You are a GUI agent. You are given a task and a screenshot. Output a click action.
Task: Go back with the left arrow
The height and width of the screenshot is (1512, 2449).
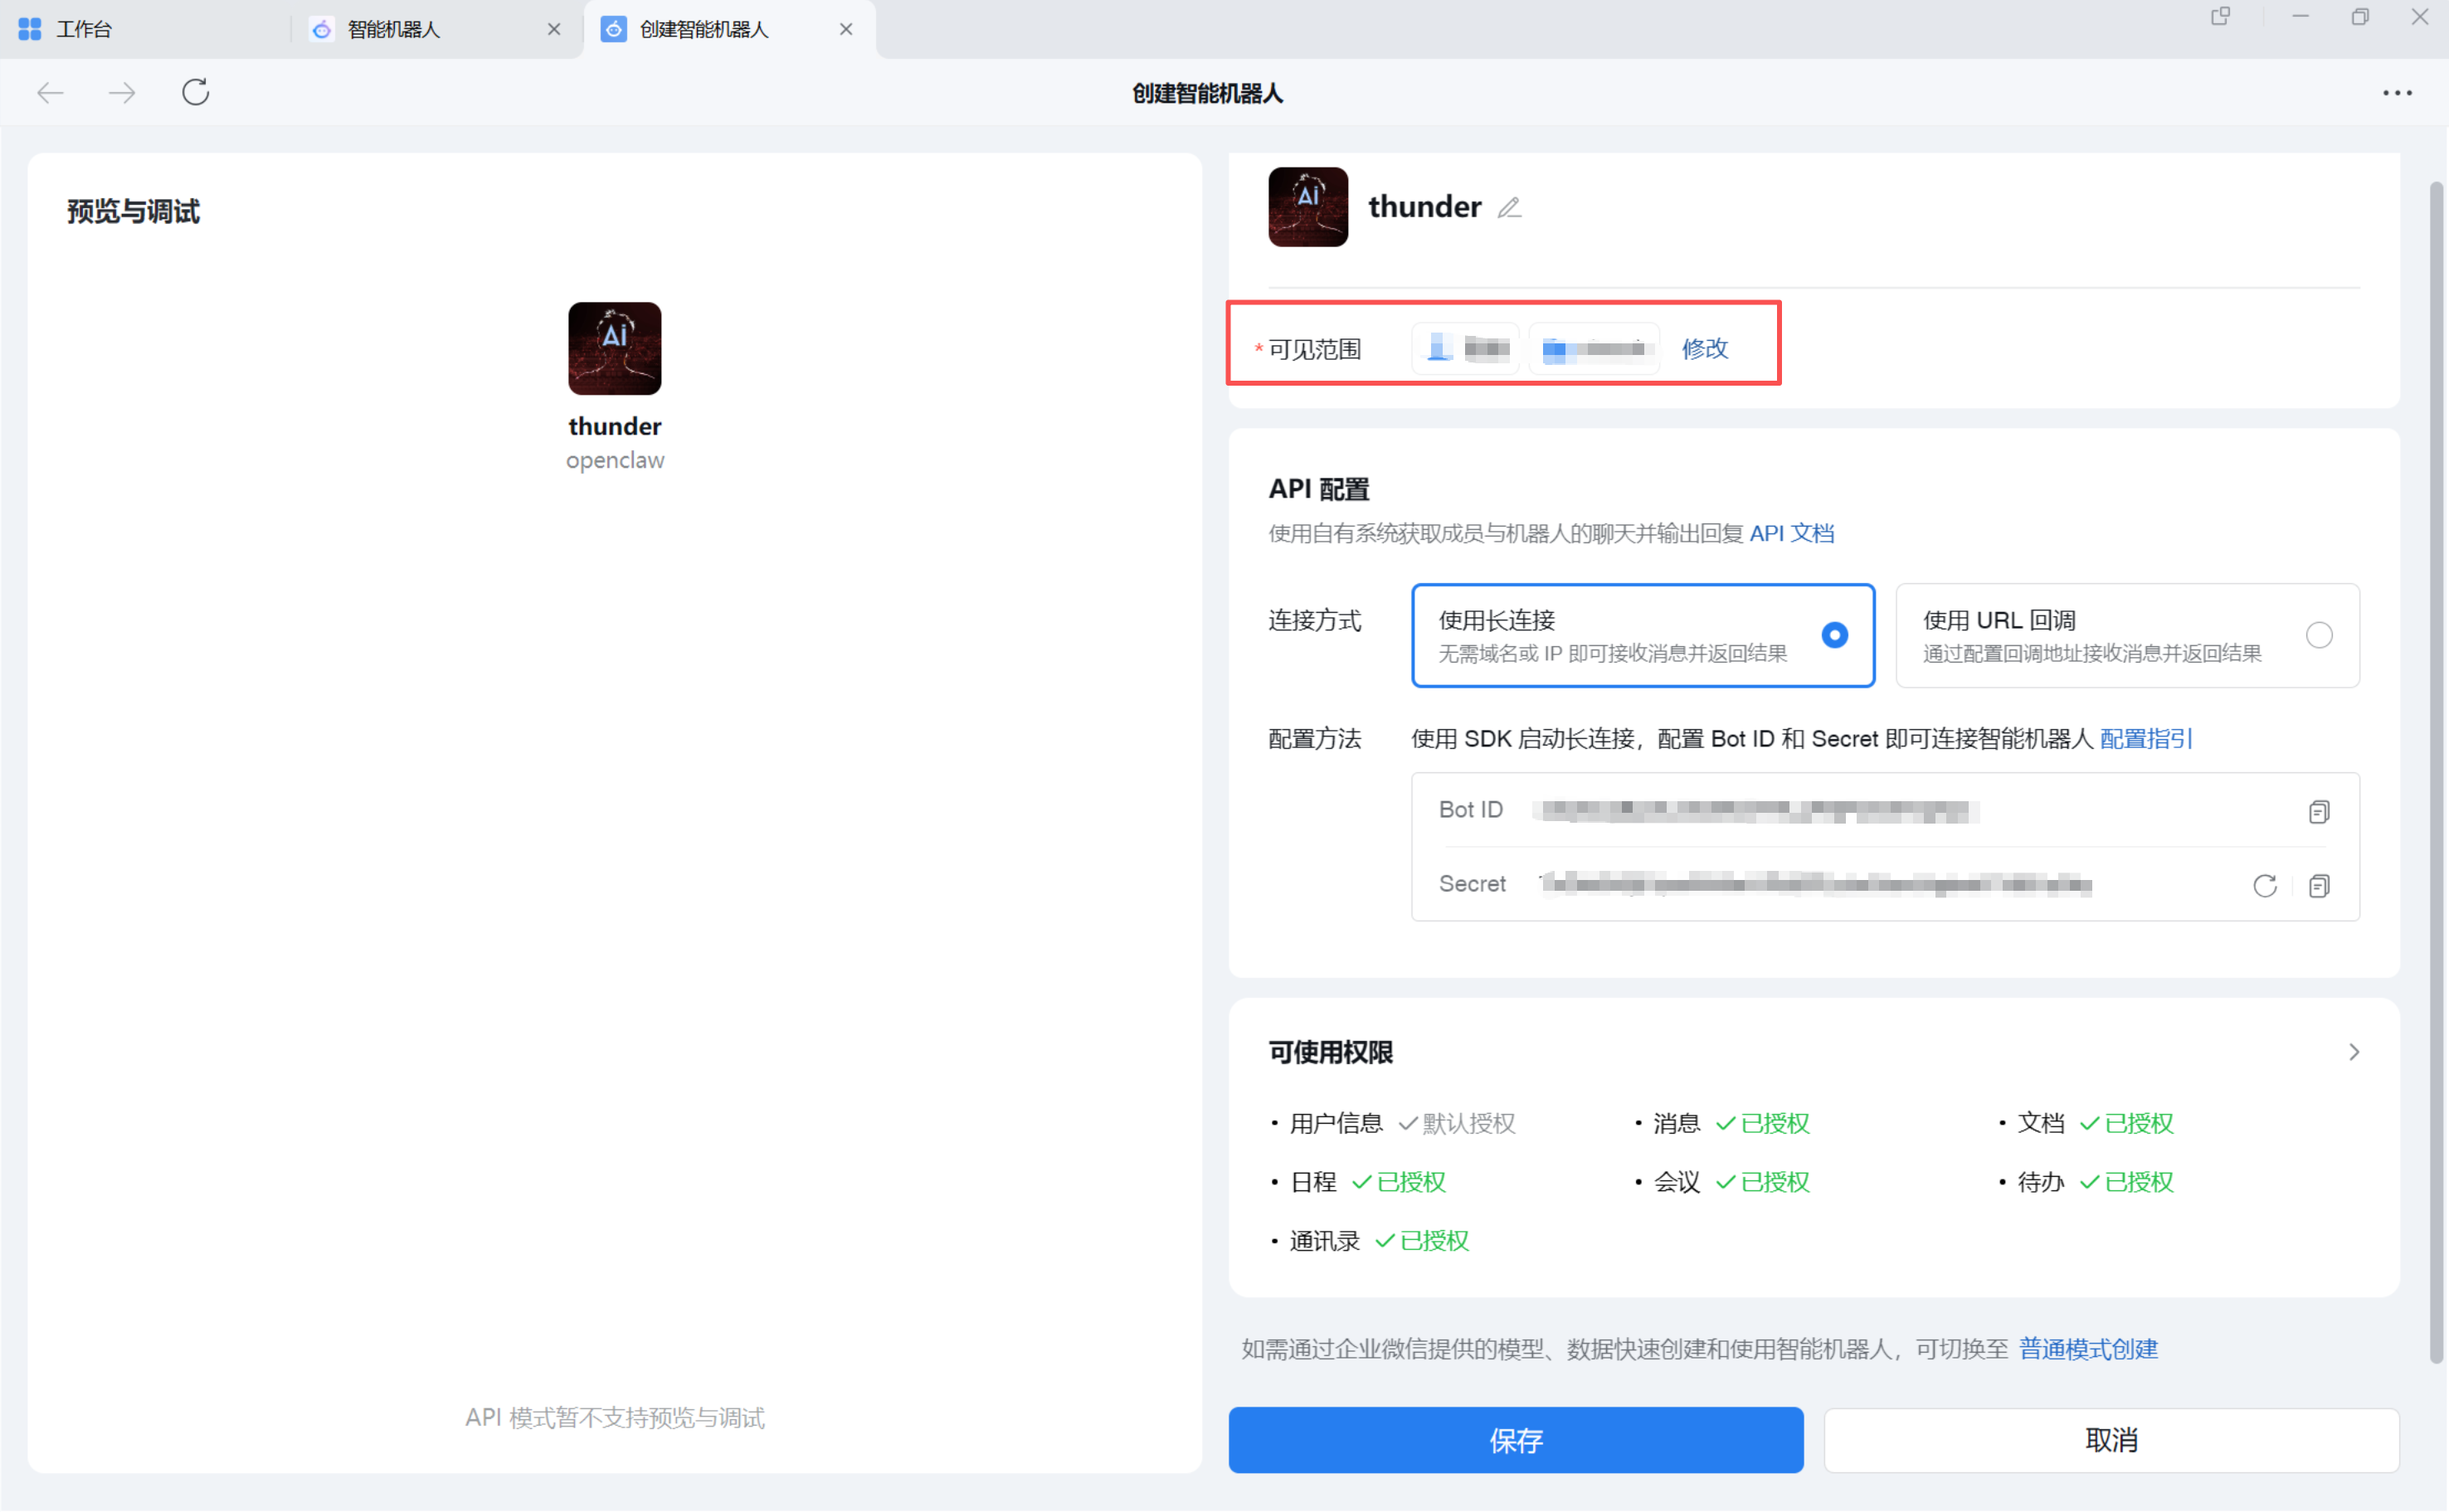pos(50,93)
